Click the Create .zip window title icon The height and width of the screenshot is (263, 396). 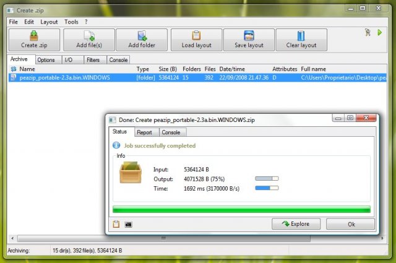(x=10, y=11)
